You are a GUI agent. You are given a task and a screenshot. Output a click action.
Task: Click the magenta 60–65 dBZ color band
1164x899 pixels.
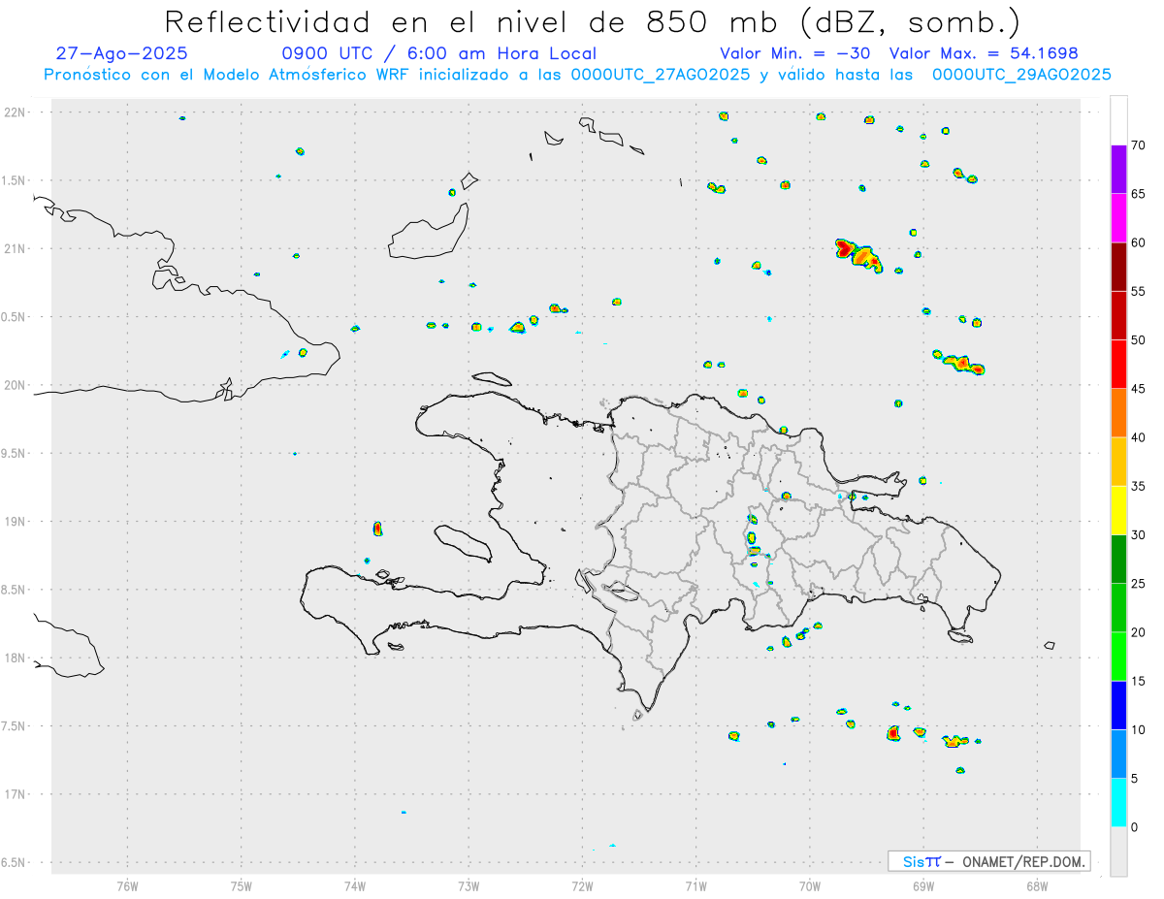tap(1118, 218)
